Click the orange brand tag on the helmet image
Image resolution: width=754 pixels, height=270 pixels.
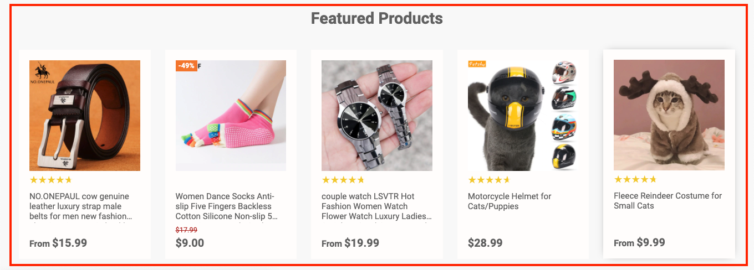[477, 64]
